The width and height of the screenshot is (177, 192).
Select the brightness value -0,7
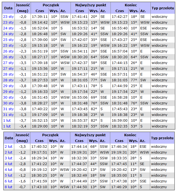coord(22,187)
